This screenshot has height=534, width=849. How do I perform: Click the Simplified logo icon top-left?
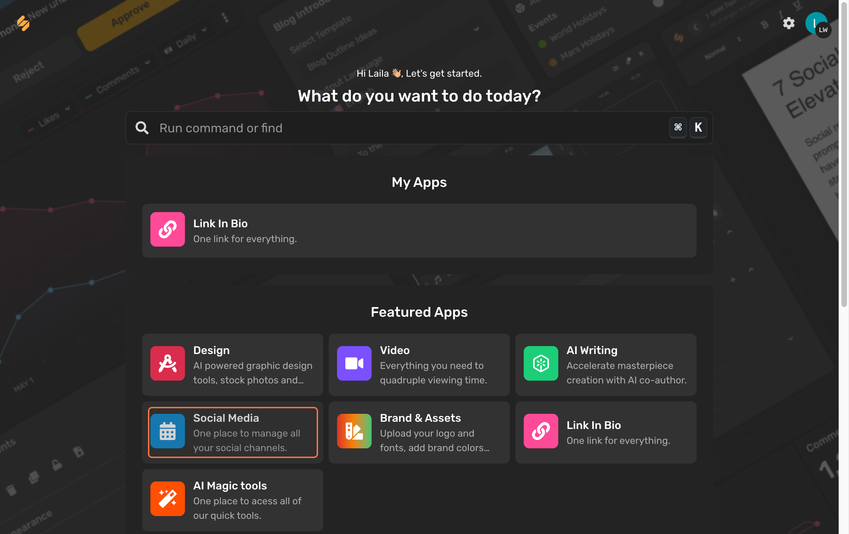(x=23, y=23)
